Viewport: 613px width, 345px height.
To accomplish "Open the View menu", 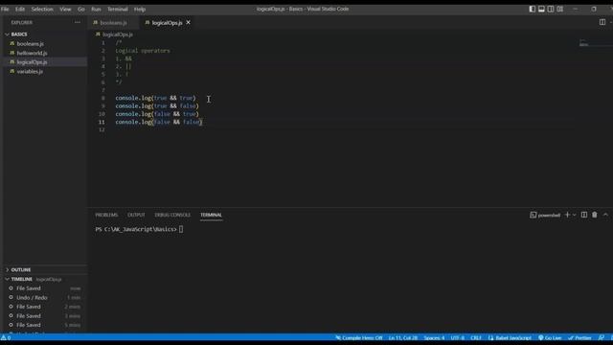I will coord(65,9).
